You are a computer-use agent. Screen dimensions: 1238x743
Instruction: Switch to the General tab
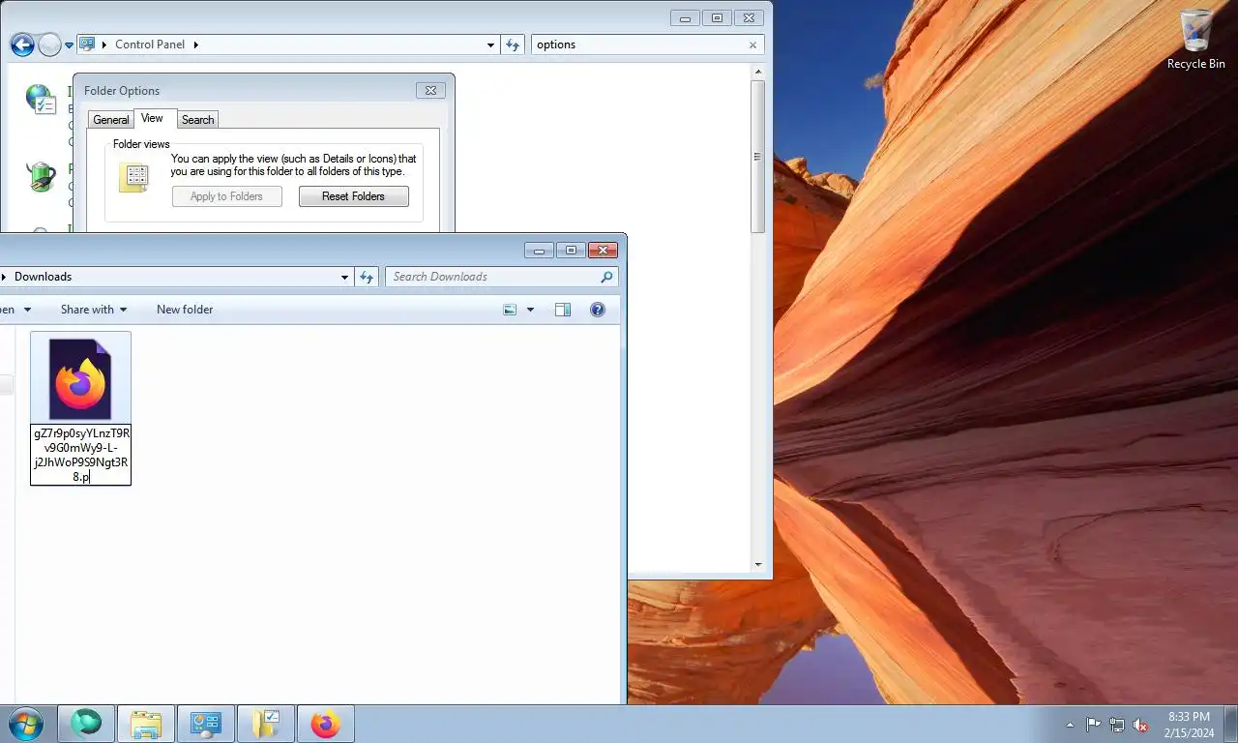[x=110, y=120]
